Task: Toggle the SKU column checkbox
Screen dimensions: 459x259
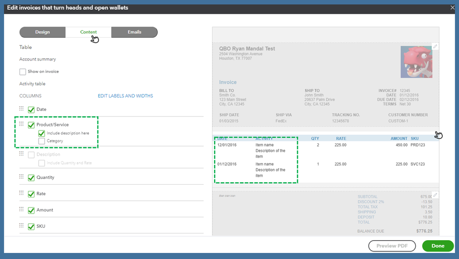Action: coord(31,226)
